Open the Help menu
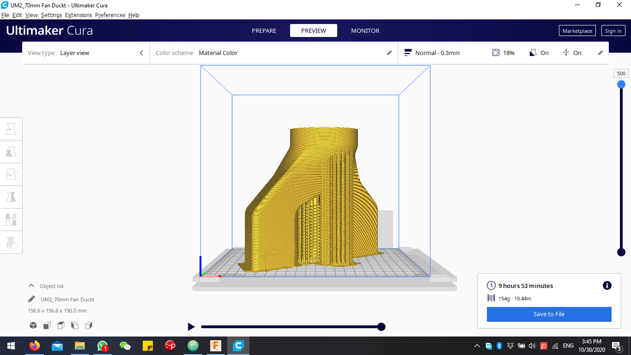 click(x=134, y=15)
